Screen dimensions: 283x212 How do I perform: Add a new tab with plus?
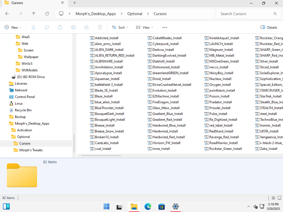tap(74, 3)
